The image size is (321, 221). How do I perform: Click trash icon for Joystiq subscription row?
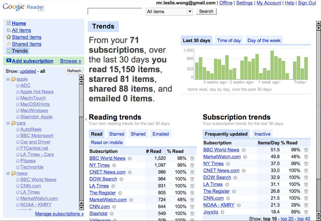(306, 212)
